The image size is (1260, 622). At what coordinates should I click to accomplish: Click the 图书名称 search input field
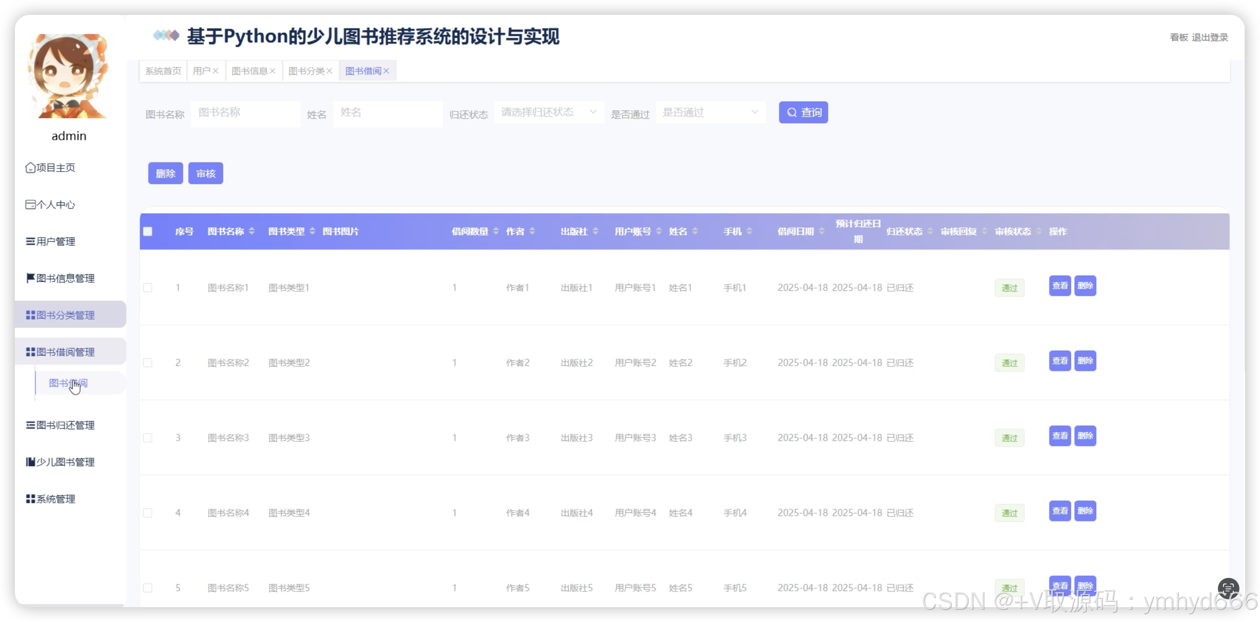click(245, 113)
